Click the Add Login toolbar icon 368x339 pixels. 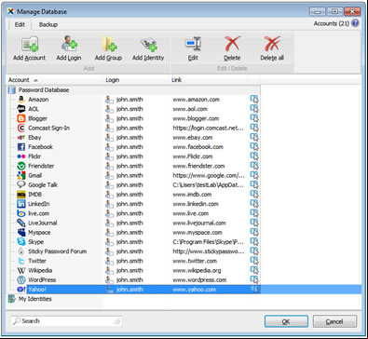pyautogui.click(x=69, y=44)
